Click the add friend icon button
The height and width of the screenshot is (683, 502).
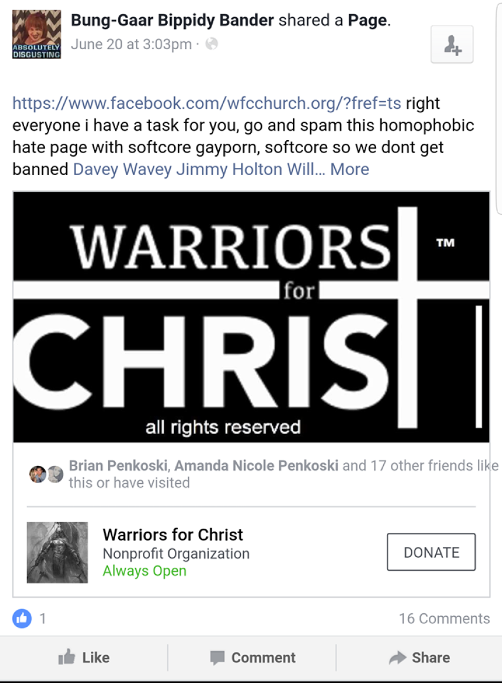pos(452,44)
